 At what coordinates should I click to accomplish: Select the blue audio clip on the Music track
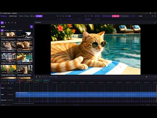click(x=86, y=94)
